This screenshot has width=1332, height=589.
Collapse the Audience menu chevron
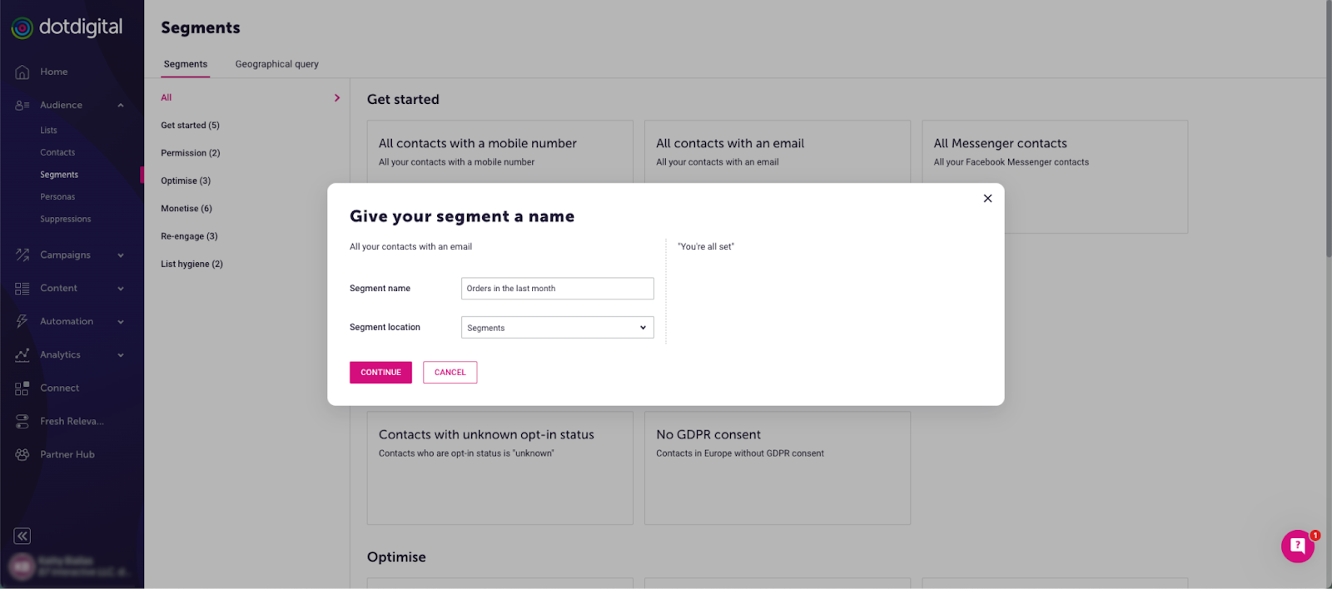tap(121, 106)
